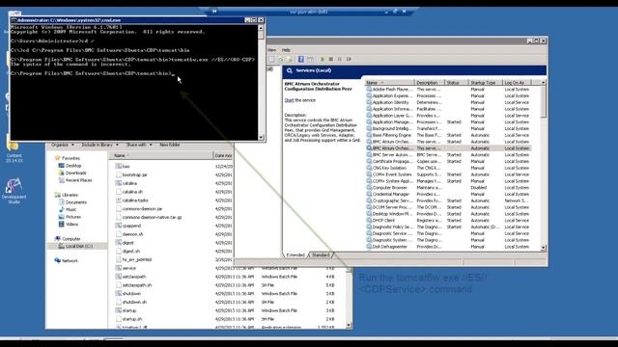Click the pin icon on the remote connection bar

click(x=214, y=12)
